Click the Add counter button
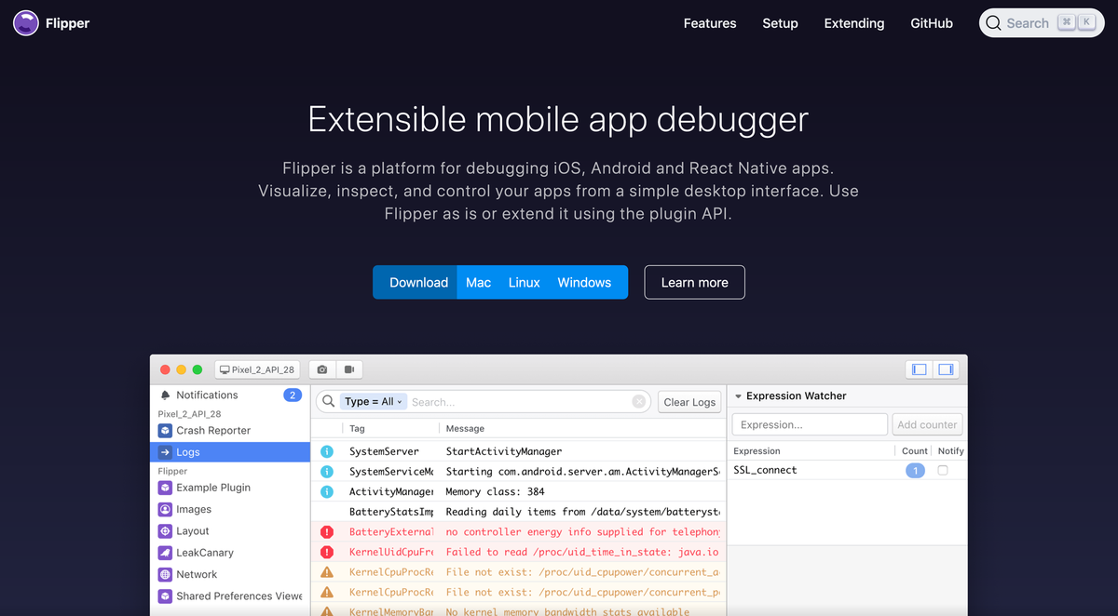This screenshot has height=616, width=1118. pyautogui.click(x=927, y=424)
